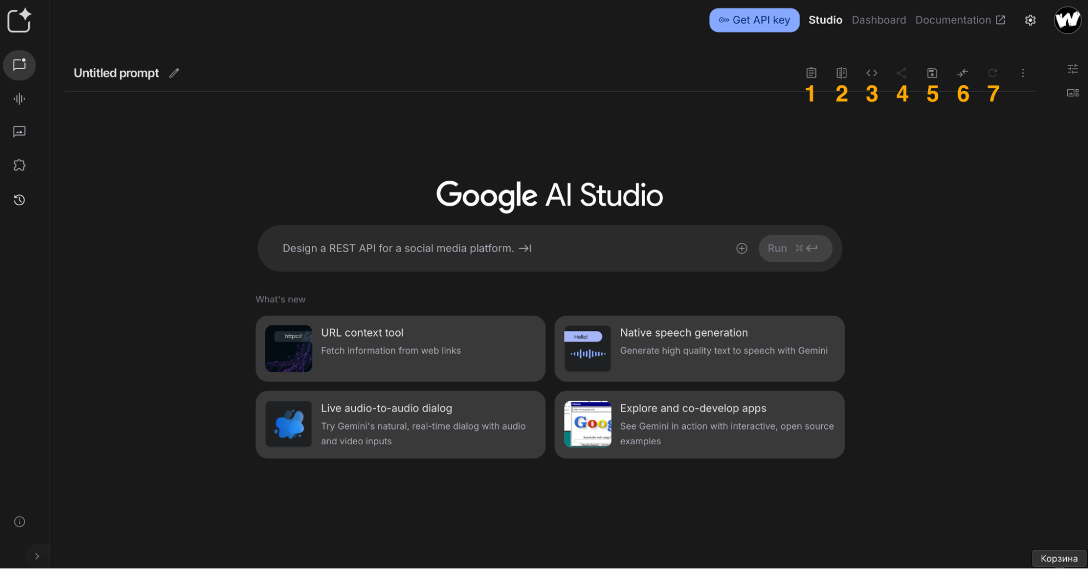Viewport: 1088px width, 569px height.
Task: Open the Native speech generation card
Action: click(x=699, y=348)
